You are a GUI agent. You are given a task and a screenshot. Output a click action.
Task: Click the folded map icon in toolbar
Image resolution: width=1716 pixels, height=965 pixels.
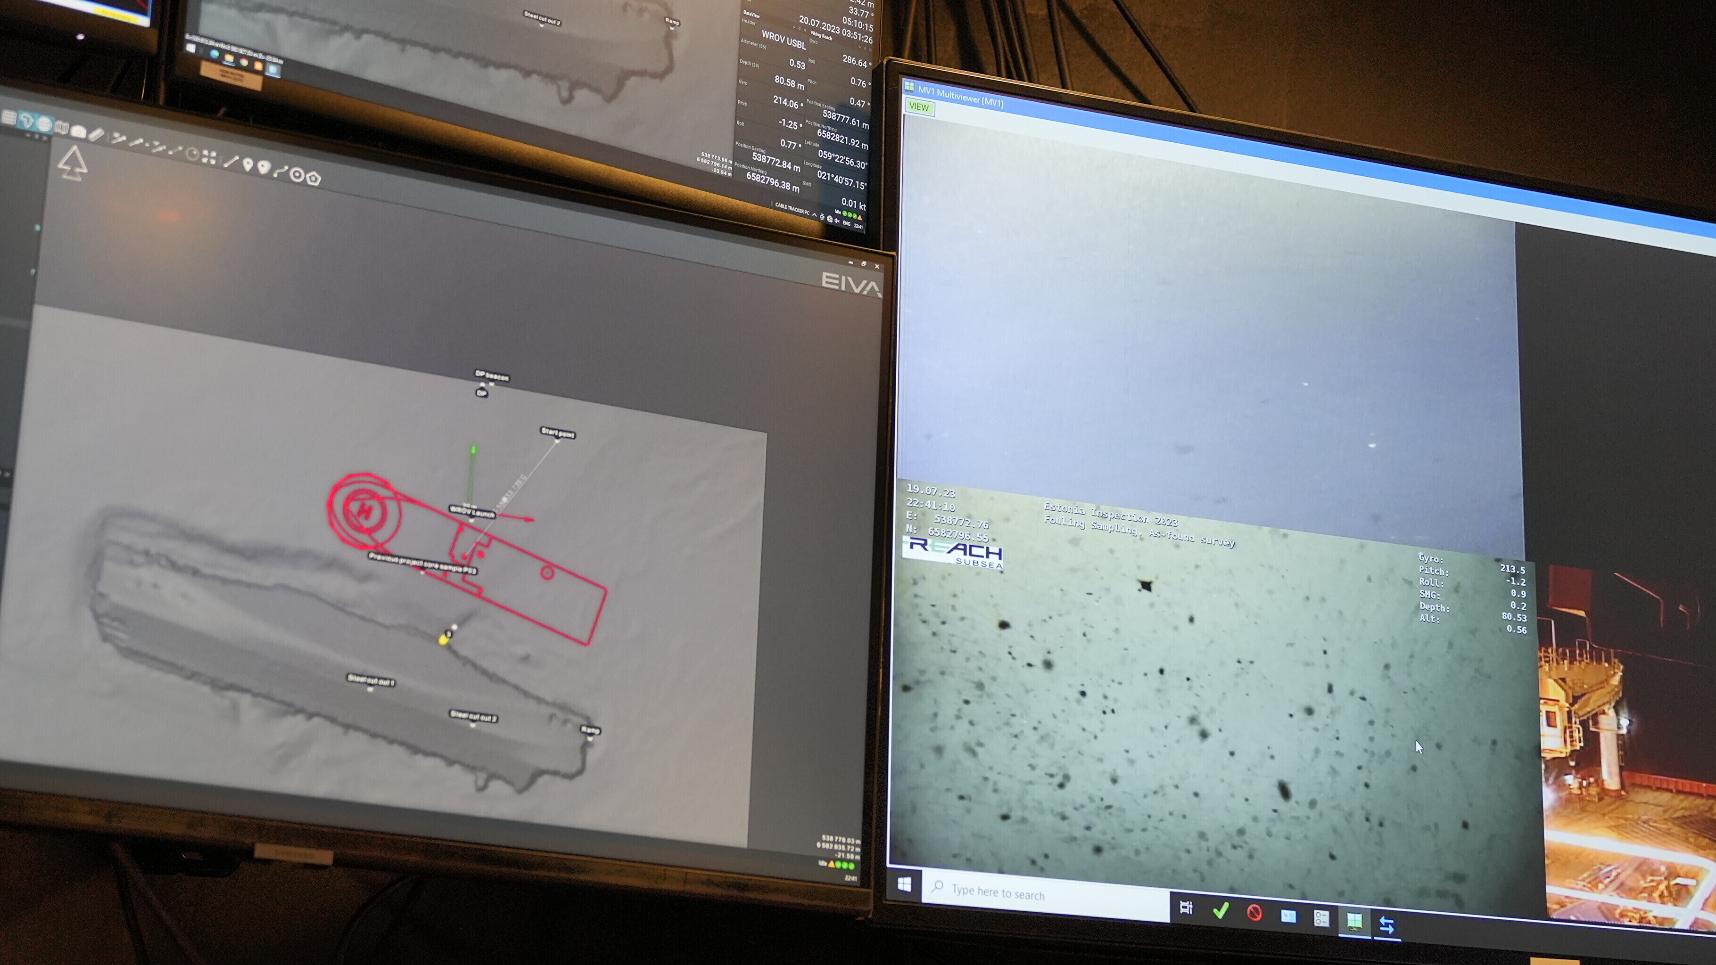click(62, 127)
